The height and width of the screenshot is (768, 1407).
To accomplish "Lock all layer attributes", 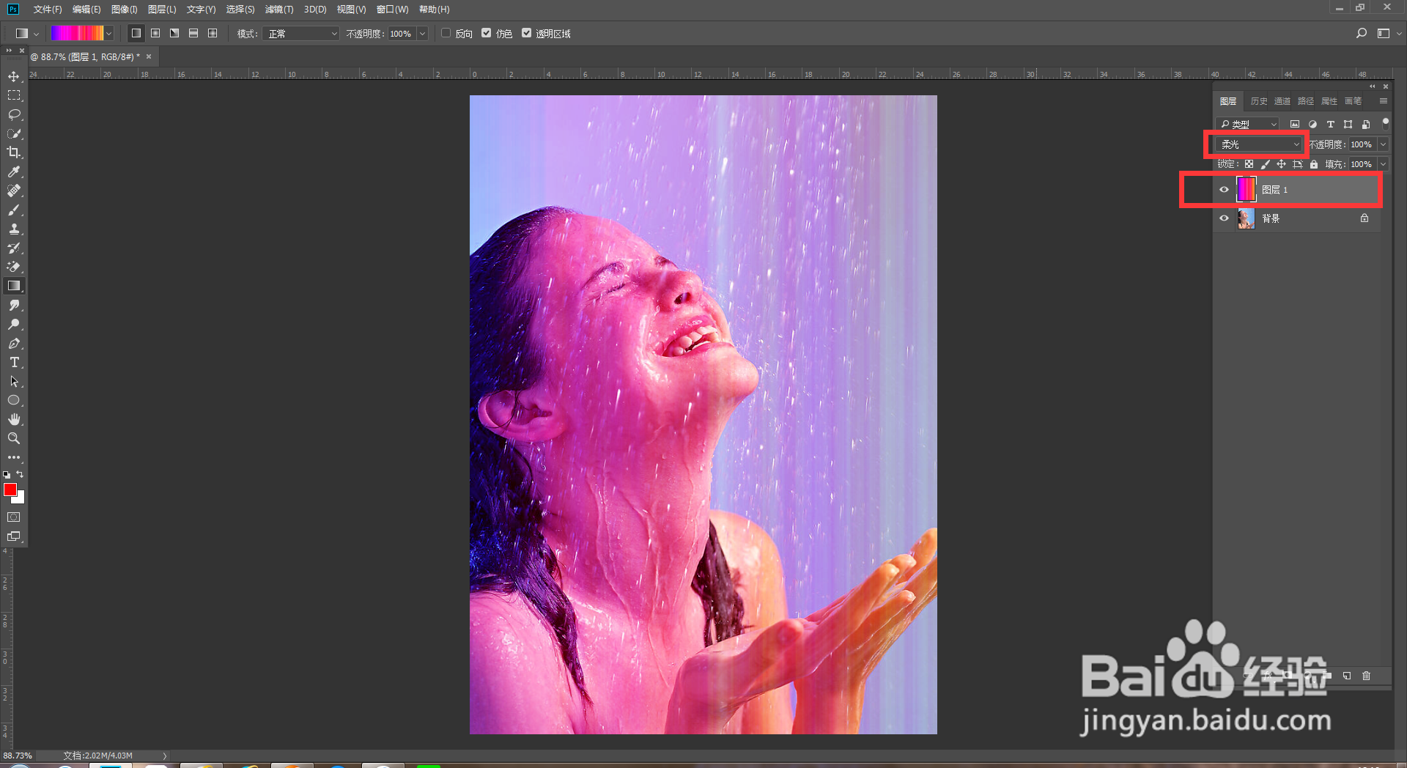I will click(x=1314, y=164).
